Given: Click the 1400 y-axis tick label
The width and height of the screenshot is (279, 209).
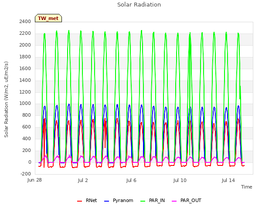Looking at the screenshot, I should 25,80.
